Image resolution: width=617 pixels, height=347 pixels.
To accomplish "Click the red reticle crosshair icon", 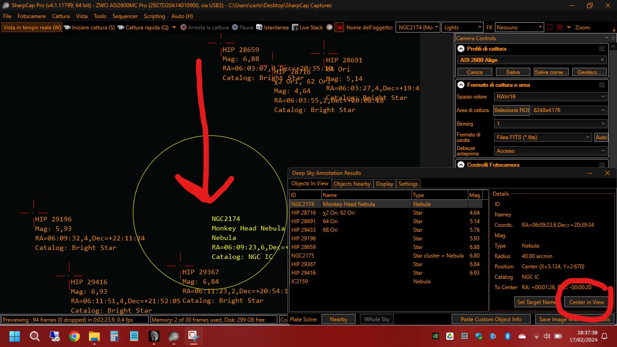I will pos(560,28).
